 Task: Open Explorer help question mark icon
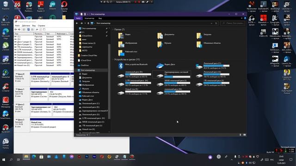pos(245,18)
